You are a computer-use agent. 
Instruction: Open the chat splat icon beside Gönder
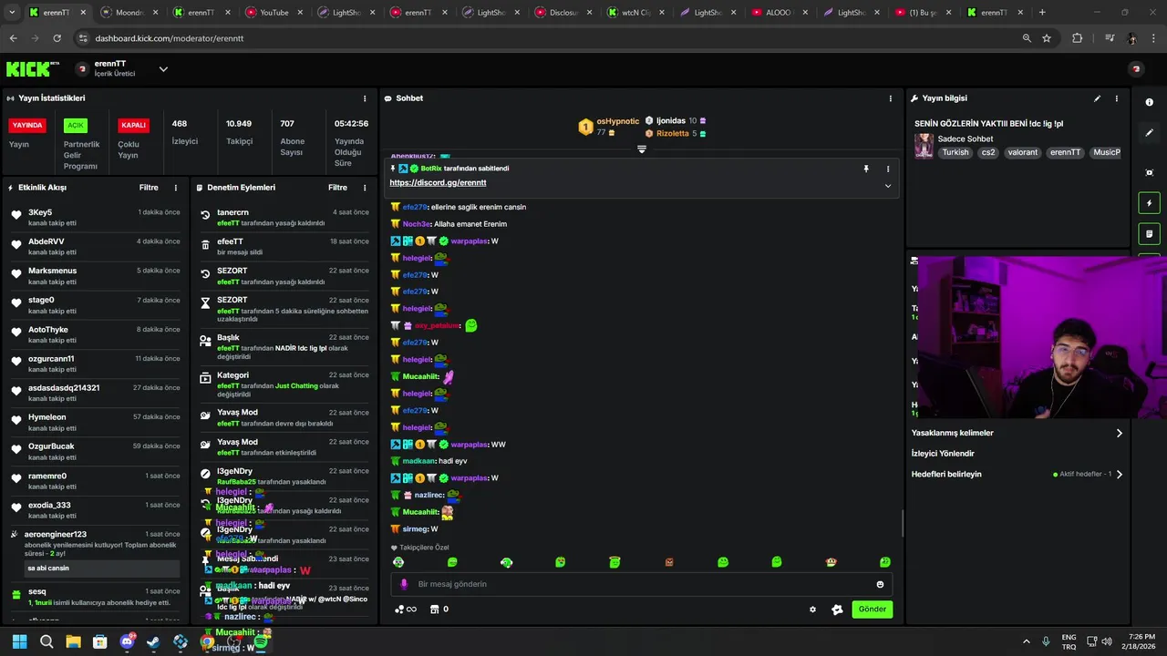click(837, 610)
